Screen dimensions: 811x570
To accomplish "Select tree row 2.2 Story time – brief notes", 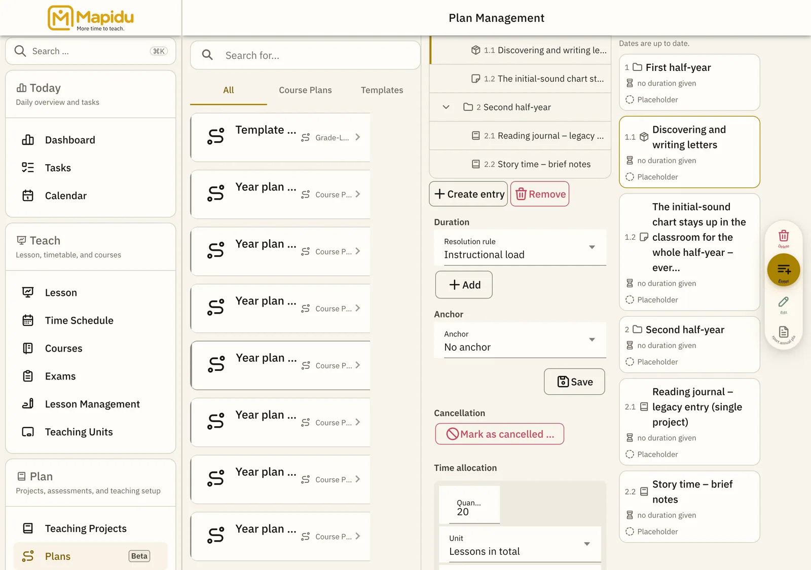I will click(x=521, y=164).
